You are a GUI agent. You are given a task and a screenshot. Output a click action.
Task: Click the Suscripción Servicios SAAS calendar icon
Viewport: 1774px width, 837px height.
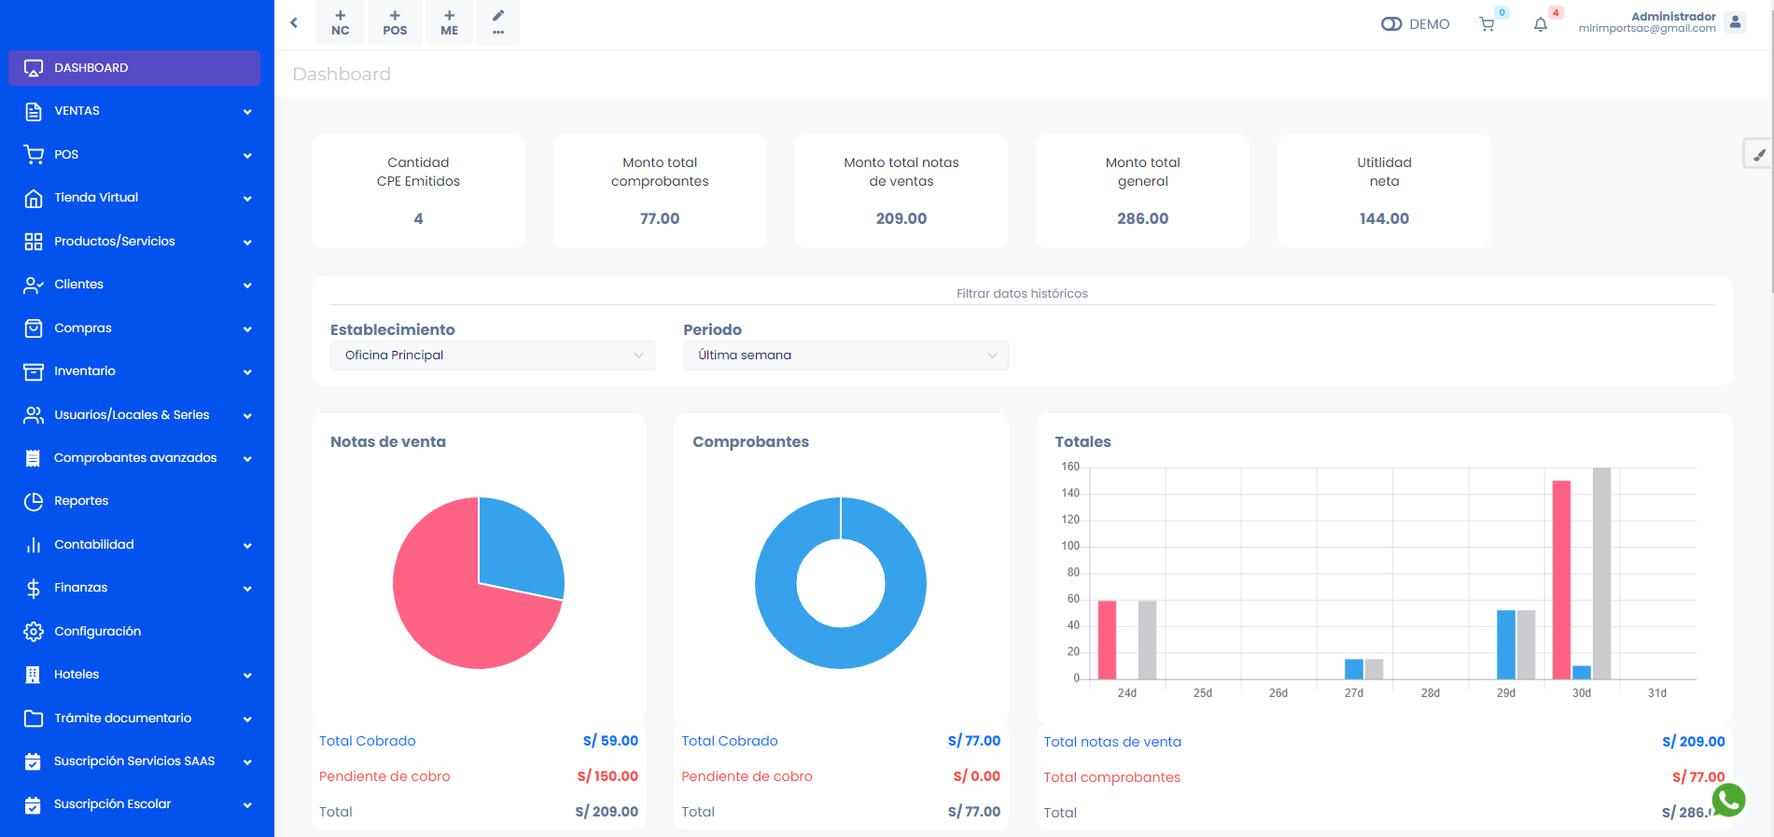point(34,761)
